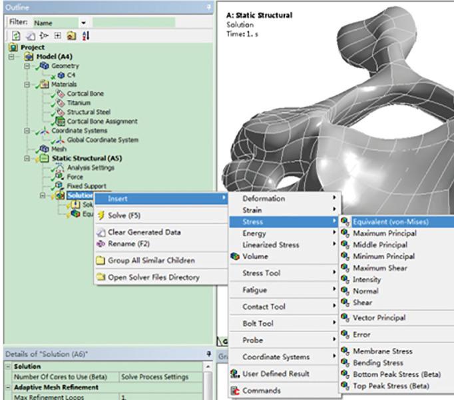
Task: Select the Force load item
Action: pyautogui.click(x=75, y=177)
